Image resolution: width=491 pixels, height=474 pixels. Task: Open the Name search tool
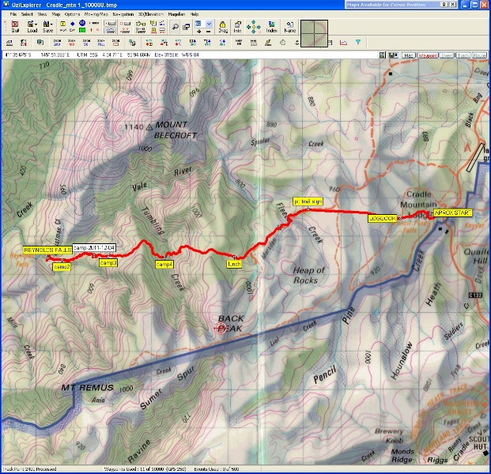pyautogui.click(x=289, y=27)
